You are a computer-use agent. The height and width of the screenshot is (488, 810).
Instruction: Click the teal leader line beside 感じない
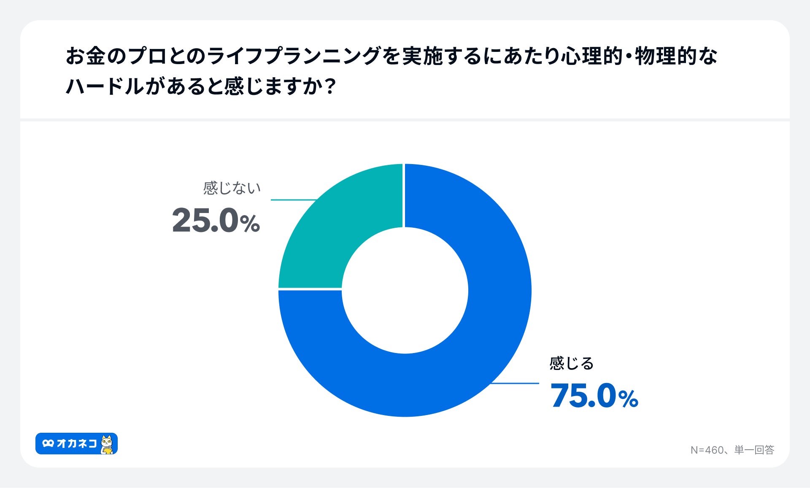click(293, 200)
